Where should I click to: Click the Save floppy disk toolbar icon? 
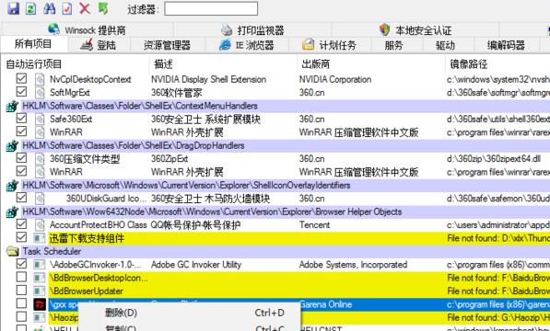[13, 8]
